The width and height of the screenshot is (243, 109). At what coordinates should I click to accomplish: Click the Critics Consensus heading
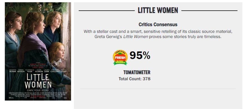(158, 25)
